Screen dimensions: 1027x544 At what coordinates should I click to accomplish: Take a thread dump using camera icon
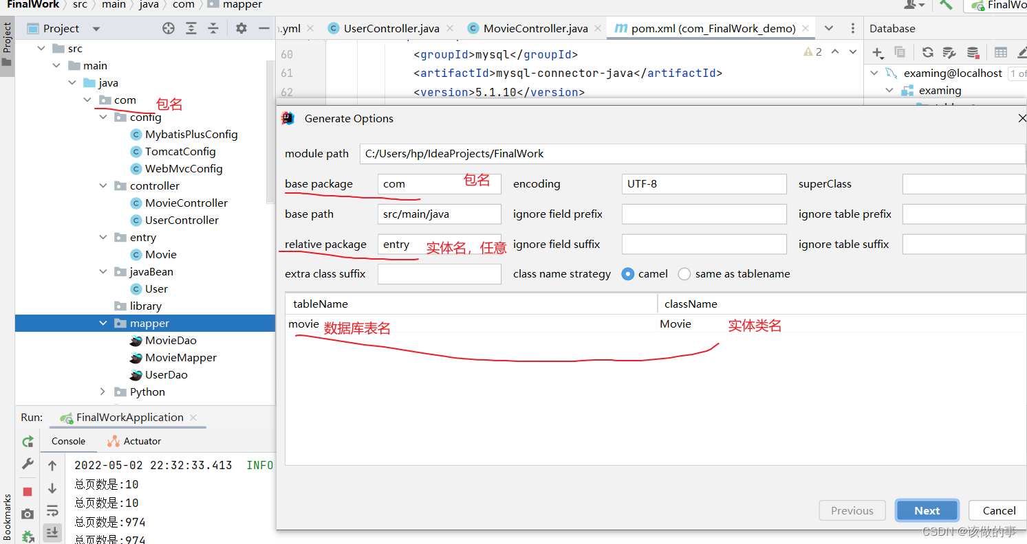28,511
